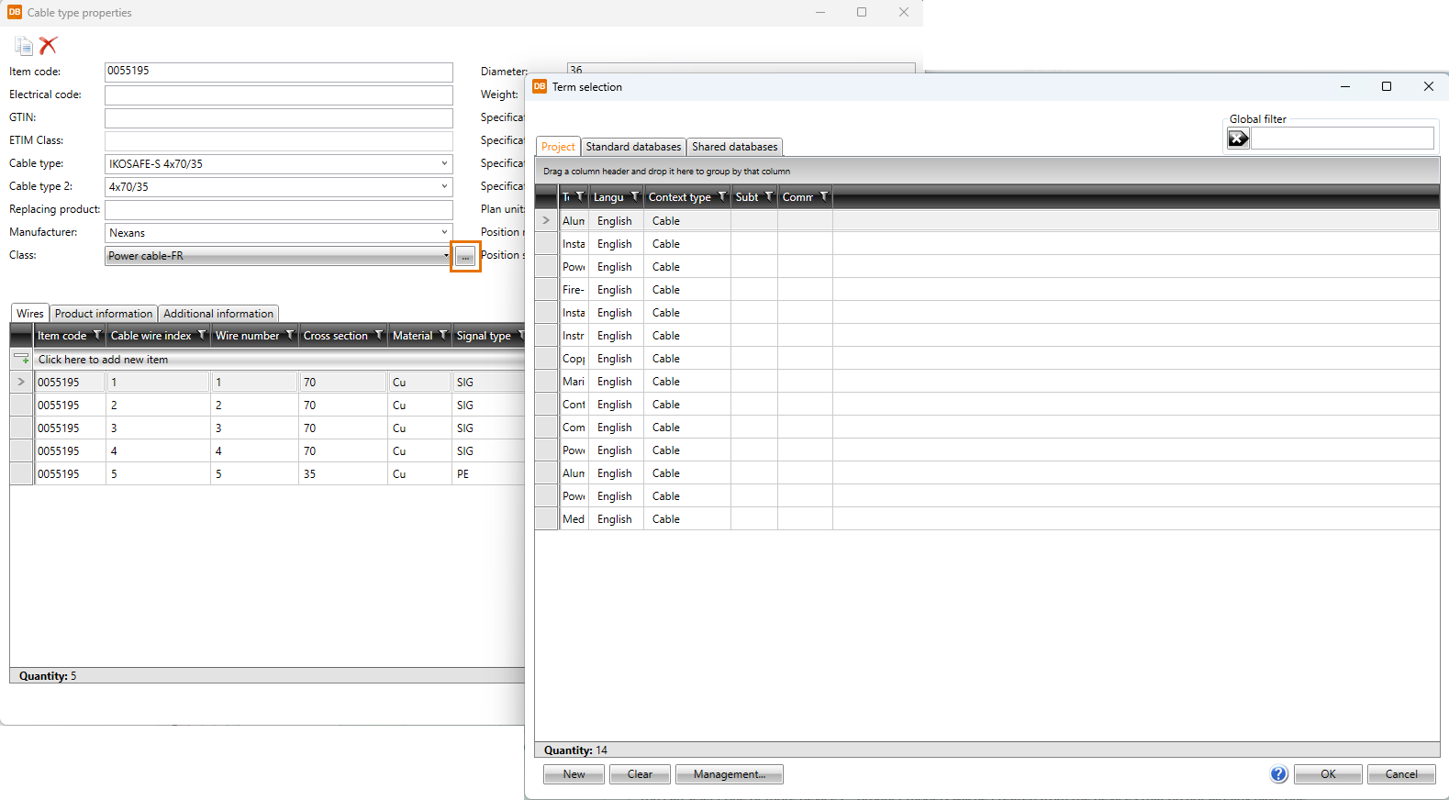Click into the Global filter text field
This screenshot has width=1449, height=800.
click(1341, 139)
